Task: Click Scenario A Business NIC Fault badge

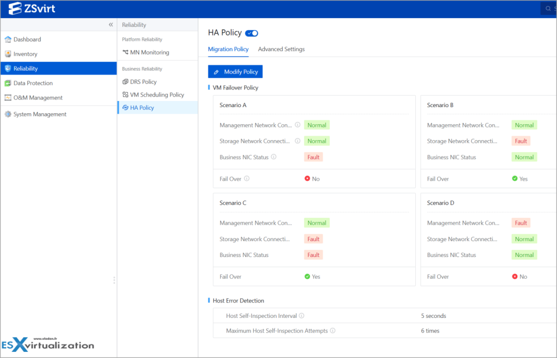Action: pos(314,157)
